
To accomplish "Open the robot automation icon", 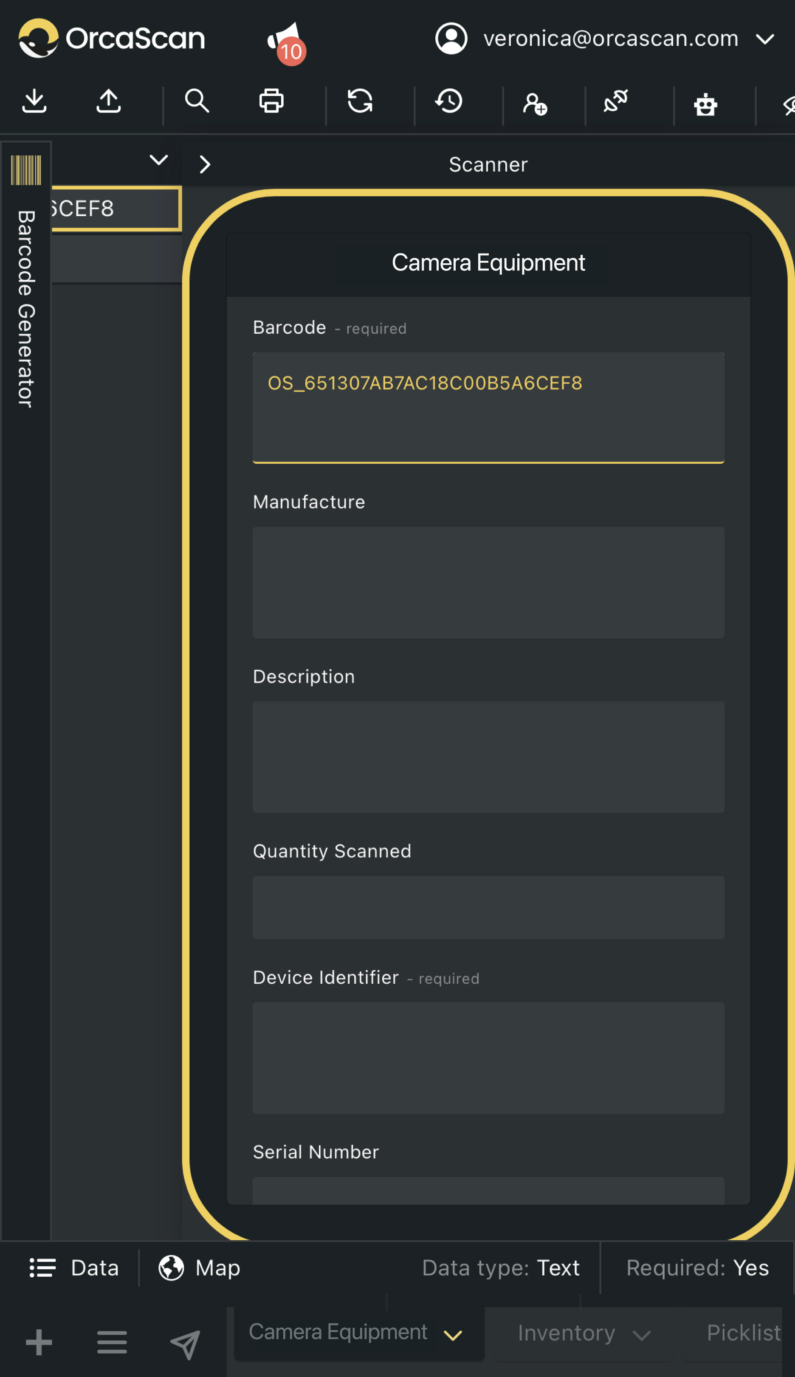I will 705,104.
